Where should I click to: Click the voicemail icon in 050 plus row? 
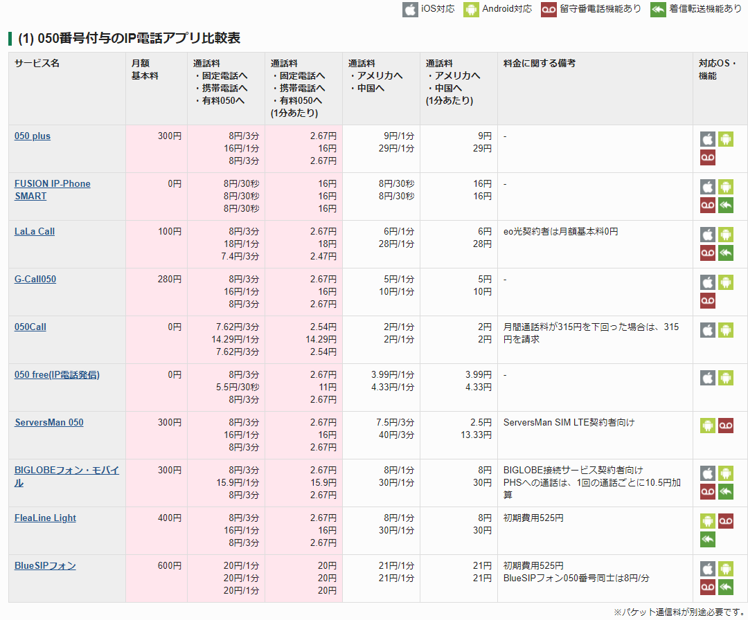707,158
